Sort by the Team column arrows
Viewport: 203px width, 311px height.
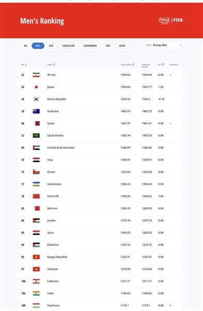click(x=54, y=65)
